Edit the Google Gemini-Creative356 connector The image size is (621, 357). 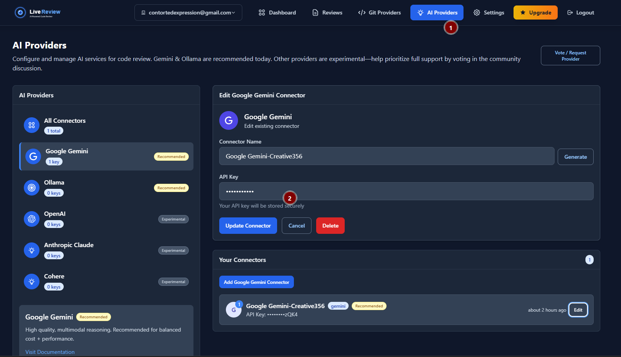(578, 310)
